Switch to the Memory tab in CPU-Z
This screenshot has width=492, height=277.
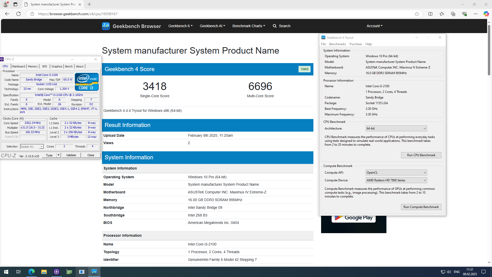(x=33, y=66)
